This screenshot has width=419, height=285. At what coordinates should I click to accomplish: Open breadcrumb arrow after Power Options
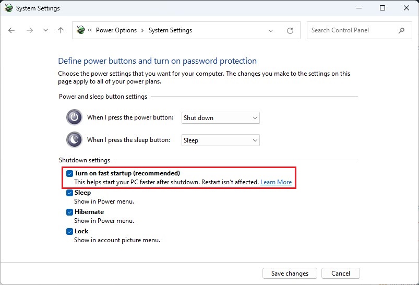coord(142,30)
